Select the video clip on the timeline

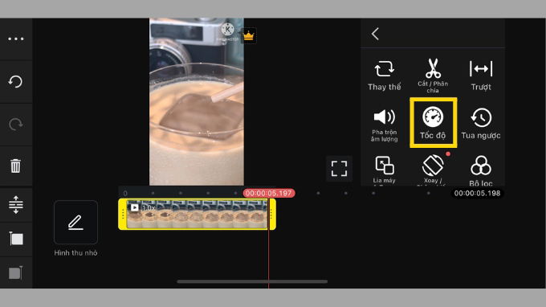pos(197,214)
